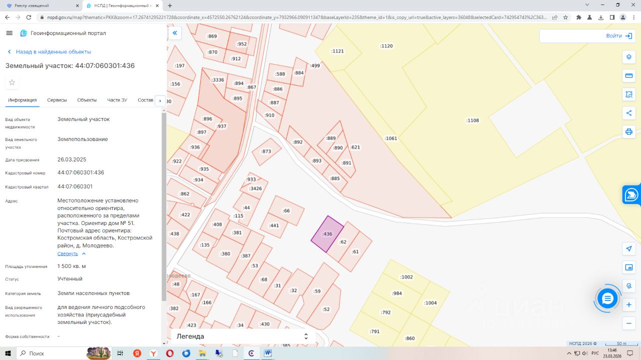Click the cadastral point locator icon
The image size is (641, 360).
pos(629,286)
